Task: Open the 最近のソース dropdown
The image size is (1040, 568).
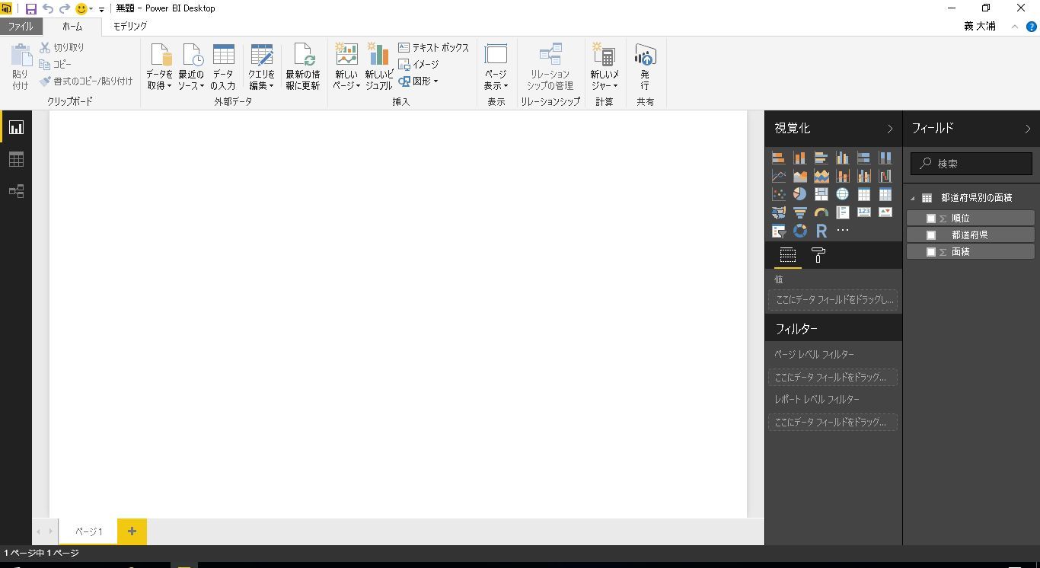Action: point(191,66)
